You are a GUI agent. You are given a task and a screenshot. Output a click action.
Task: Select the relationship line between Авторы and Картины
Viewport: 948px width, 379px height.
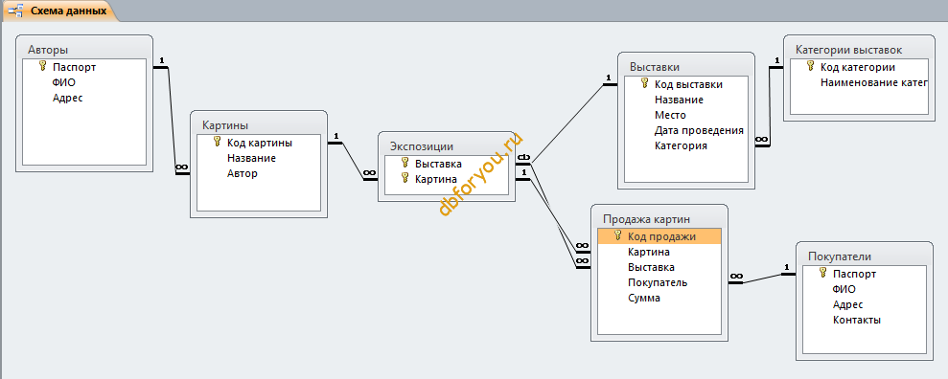pos(172,121)
